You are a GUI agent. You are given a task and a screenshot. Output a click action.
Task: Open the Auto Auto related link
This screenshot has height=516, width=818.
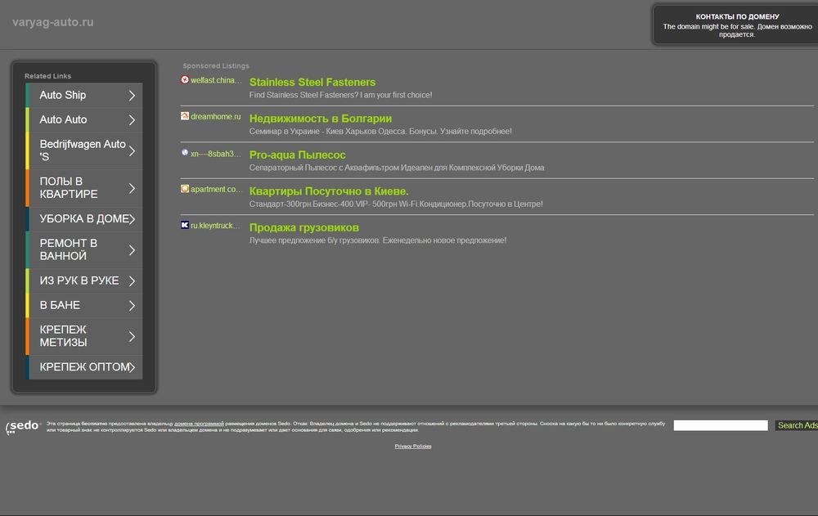pos(84,119)
